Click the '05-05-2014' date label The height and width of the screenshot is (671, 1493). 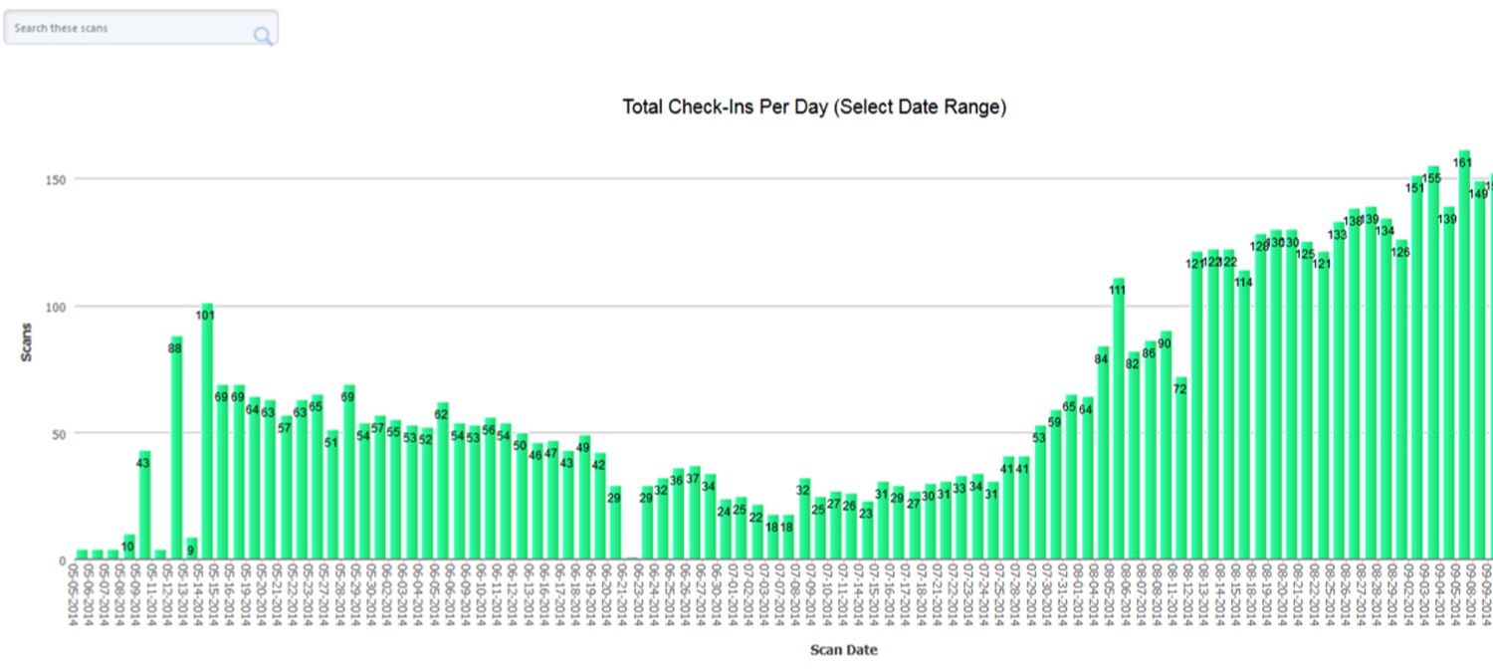tap(71, 595)
